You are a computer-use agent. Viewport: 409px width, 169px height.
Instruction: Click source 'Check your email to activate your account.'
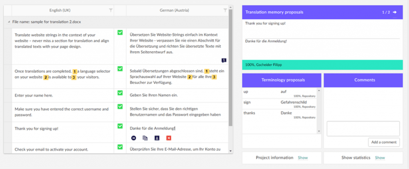click(52, 150)
